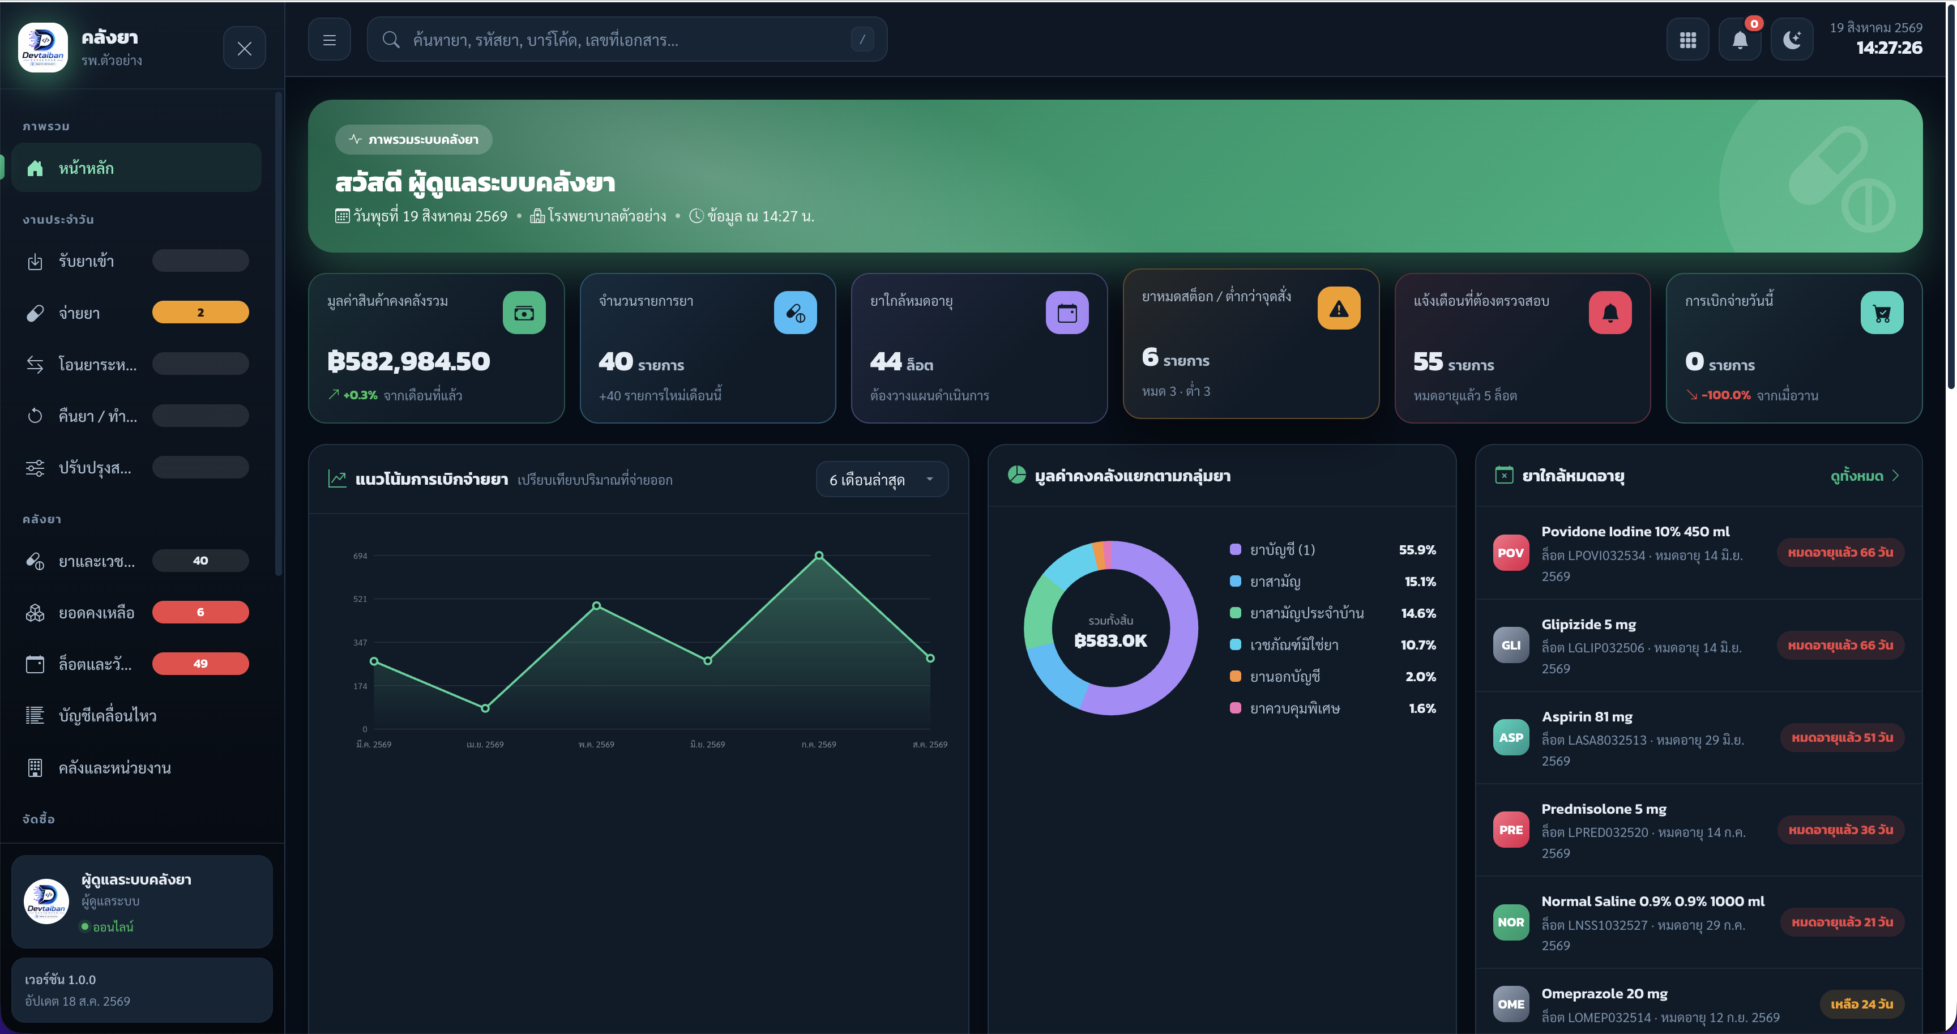Select the Normal Saline 0.9% 1000 ml row

(1699, 922)
